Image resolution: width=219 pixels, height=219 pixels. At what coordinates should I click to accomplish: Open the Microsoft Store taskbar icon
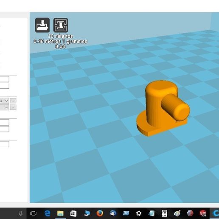73,213
